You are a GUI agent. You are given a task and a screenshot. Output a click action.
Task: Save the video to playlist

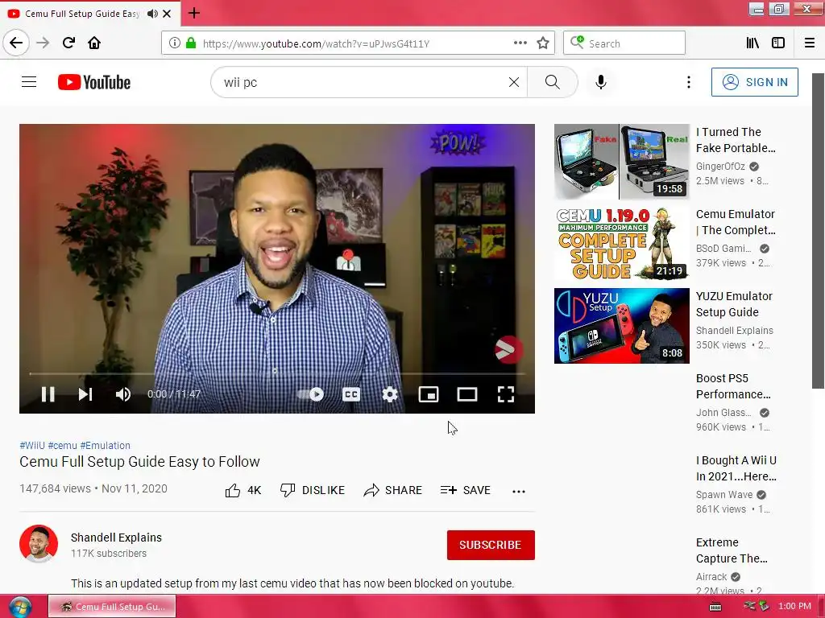point(466,490)
